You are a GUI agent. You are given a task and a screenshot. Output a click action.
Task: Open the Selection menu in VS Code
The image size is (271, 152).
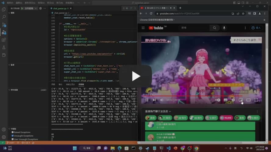pos(30,3)
